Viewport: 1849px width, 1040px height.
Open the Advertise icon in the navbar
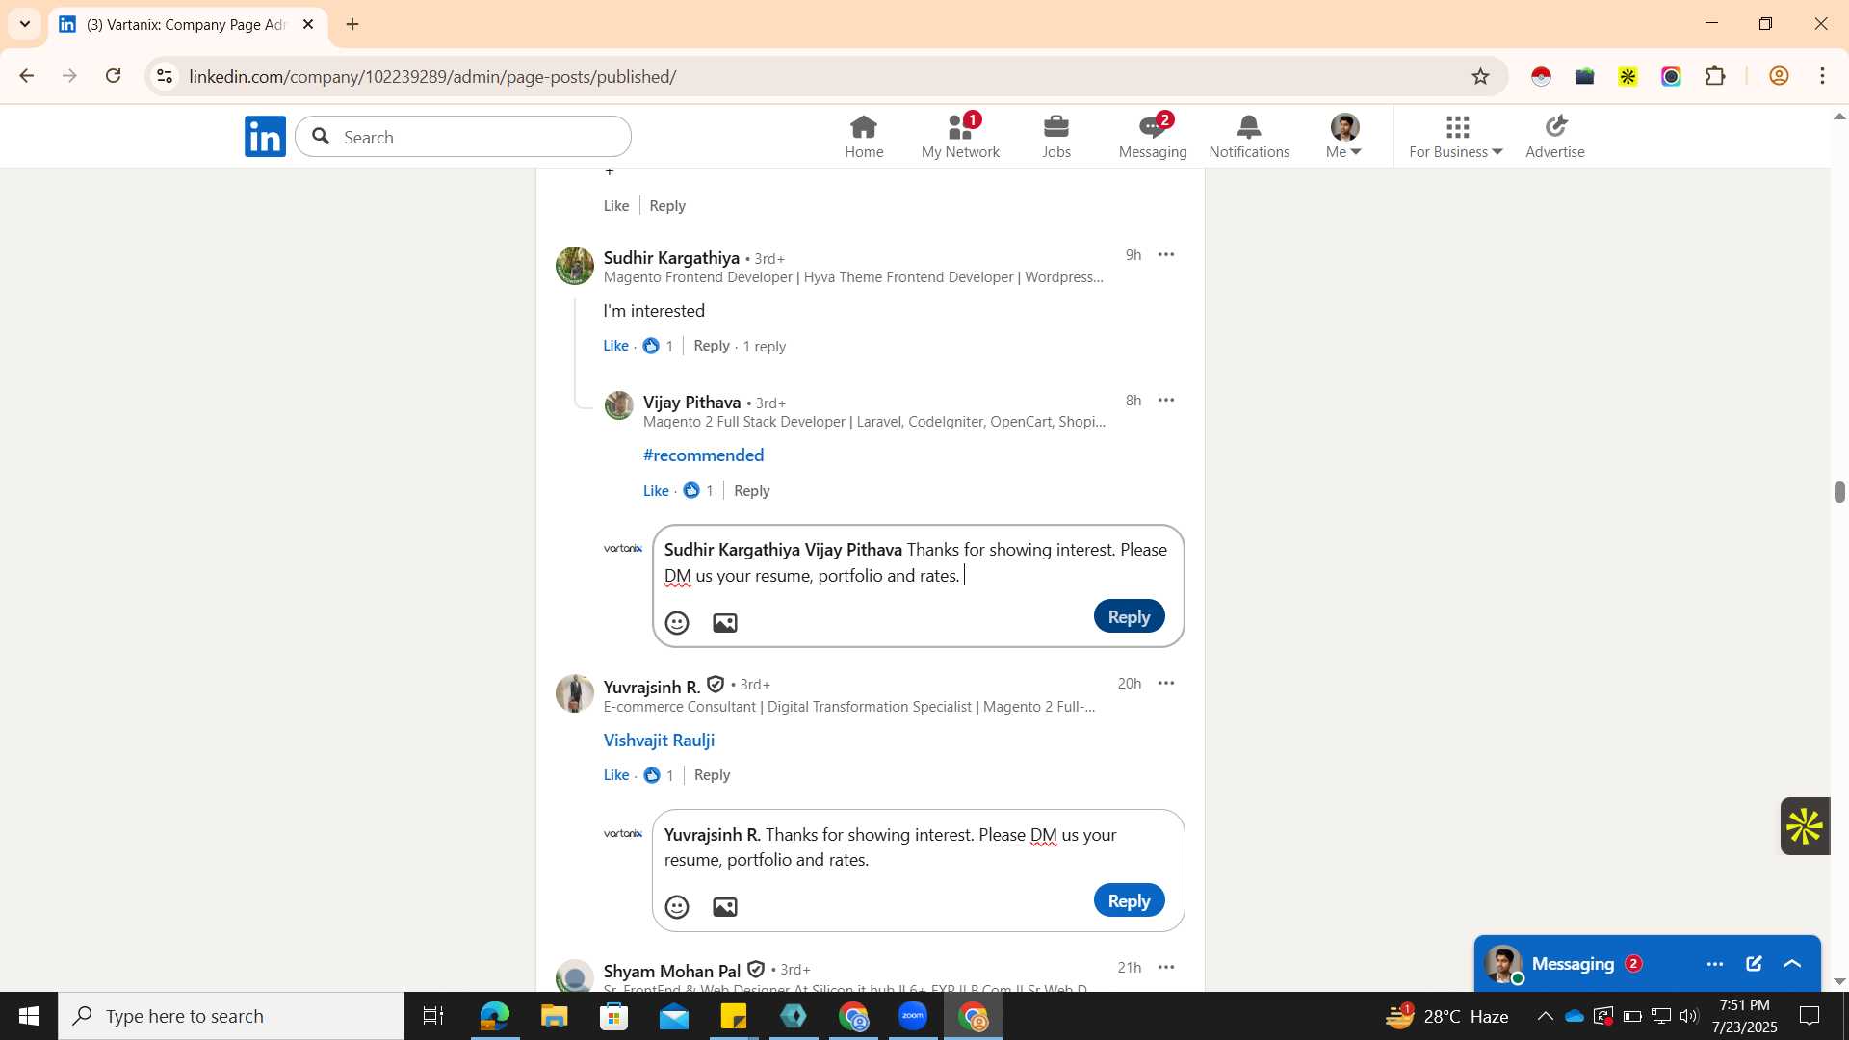(x=1555, y=137)
